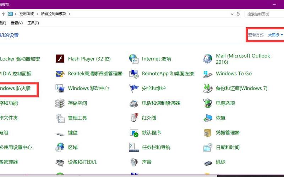Open Internet 选项 globe icon
This screenshot has width=284, height=177.
click(x=134, y=59)
